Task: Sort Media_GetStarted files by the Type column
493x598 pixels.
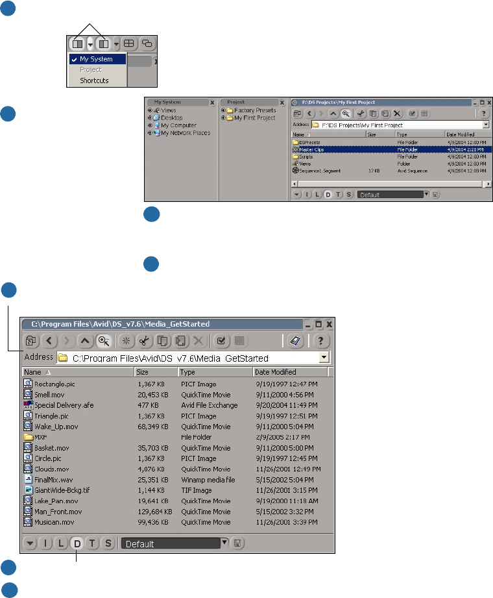Action: 215,372
